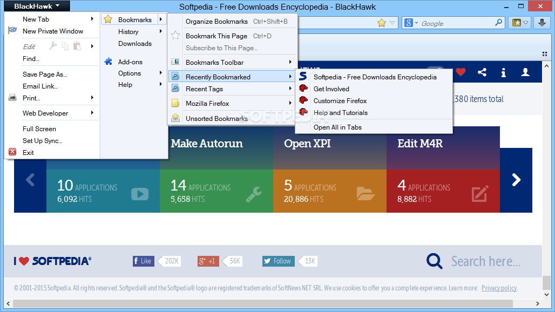Click the red heart favorites icon

click(461, 72)
